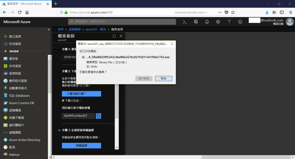Viewport: 295px width, 159px height.
Task: Click 卸載磁碟 unmount disks button
Action: tap(82, 146)
